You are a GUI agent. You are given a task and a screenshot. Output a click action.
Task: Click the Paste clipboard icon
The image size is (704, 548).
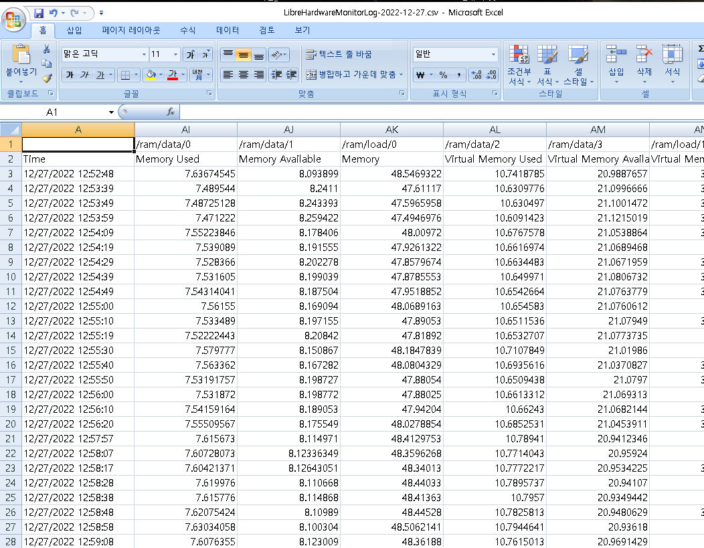(x=21, y=54)
